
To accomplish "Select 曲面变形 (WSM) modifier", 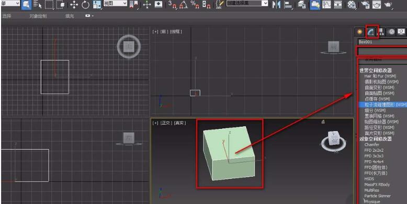I will [379, 88].
